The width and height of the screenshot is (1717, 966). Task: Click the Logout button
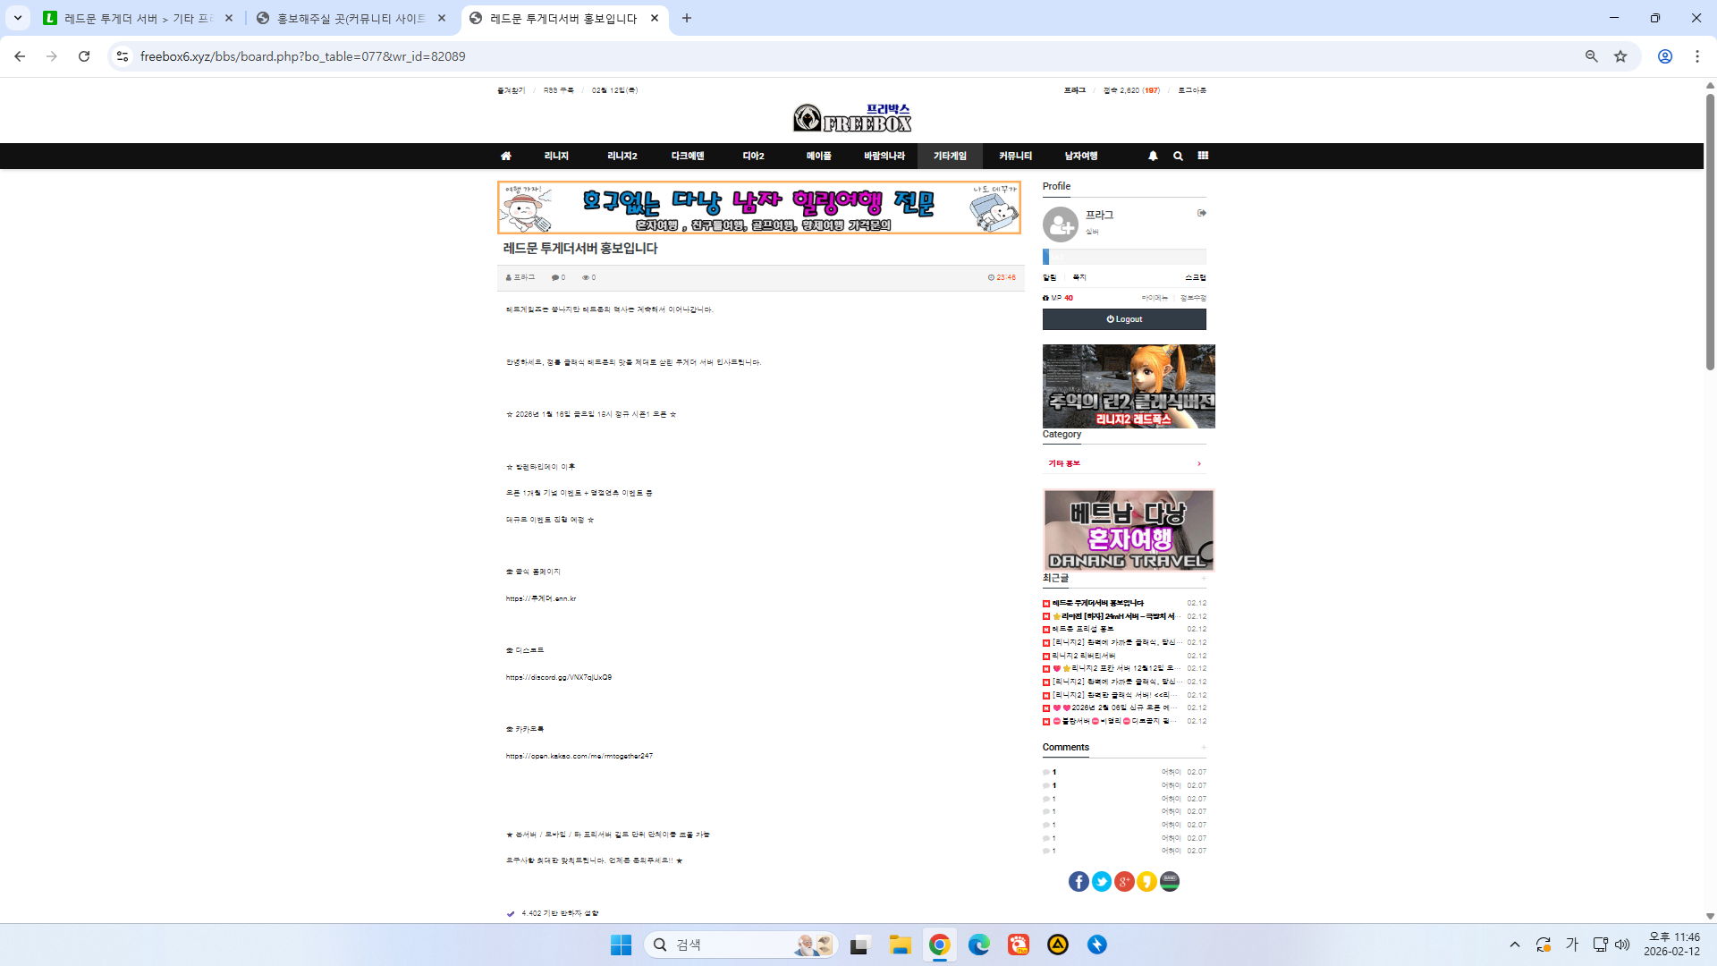coord(1124,319)
